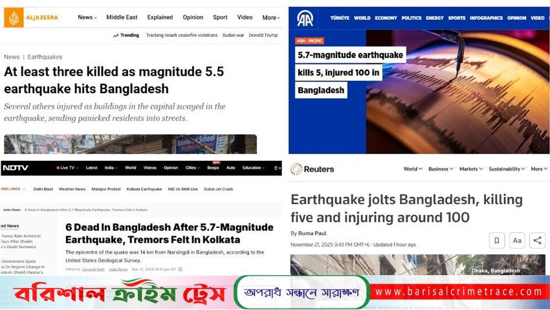
Task: Click author name Ruma Paul
Action: [312, 233]
